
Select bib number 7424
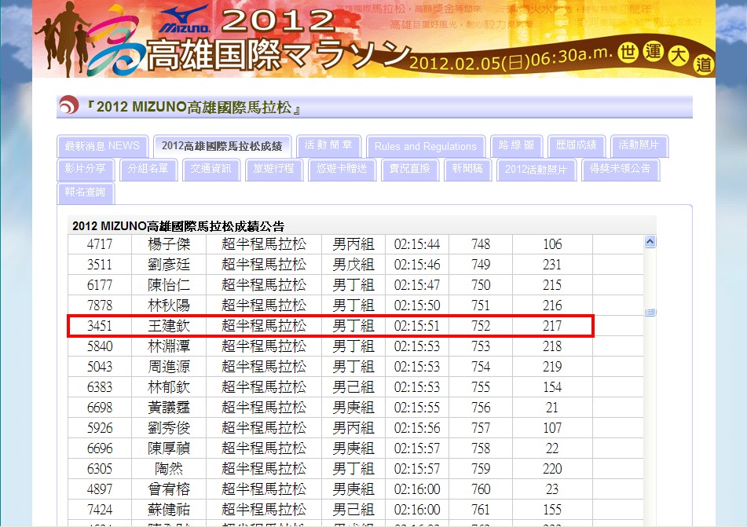[100, 510]
